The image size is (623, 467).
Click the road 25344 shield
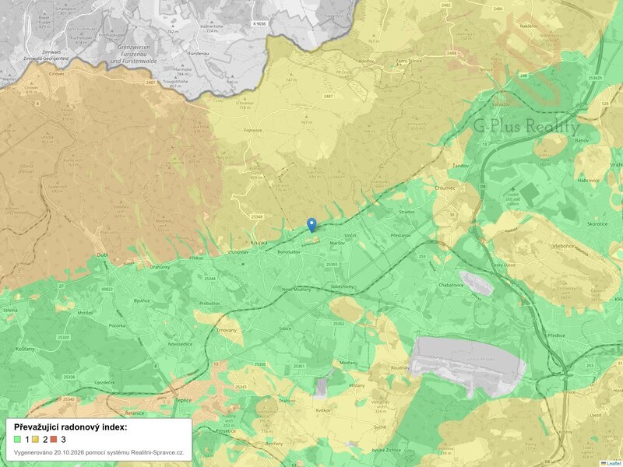click(209, 279)
